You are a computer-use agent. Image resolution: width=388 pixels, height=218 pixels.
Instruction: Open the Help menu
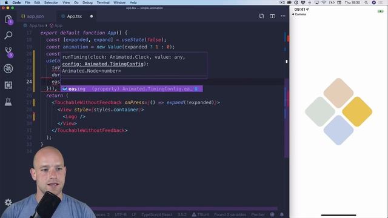(x=133, y=2)
